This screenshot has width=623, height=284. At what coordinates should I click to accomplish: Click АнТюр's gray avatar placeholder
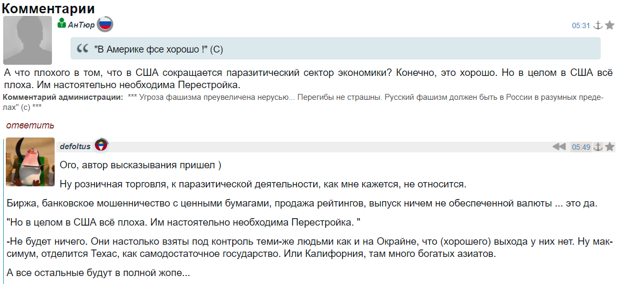pyautogui.click(x=28, y=40)
